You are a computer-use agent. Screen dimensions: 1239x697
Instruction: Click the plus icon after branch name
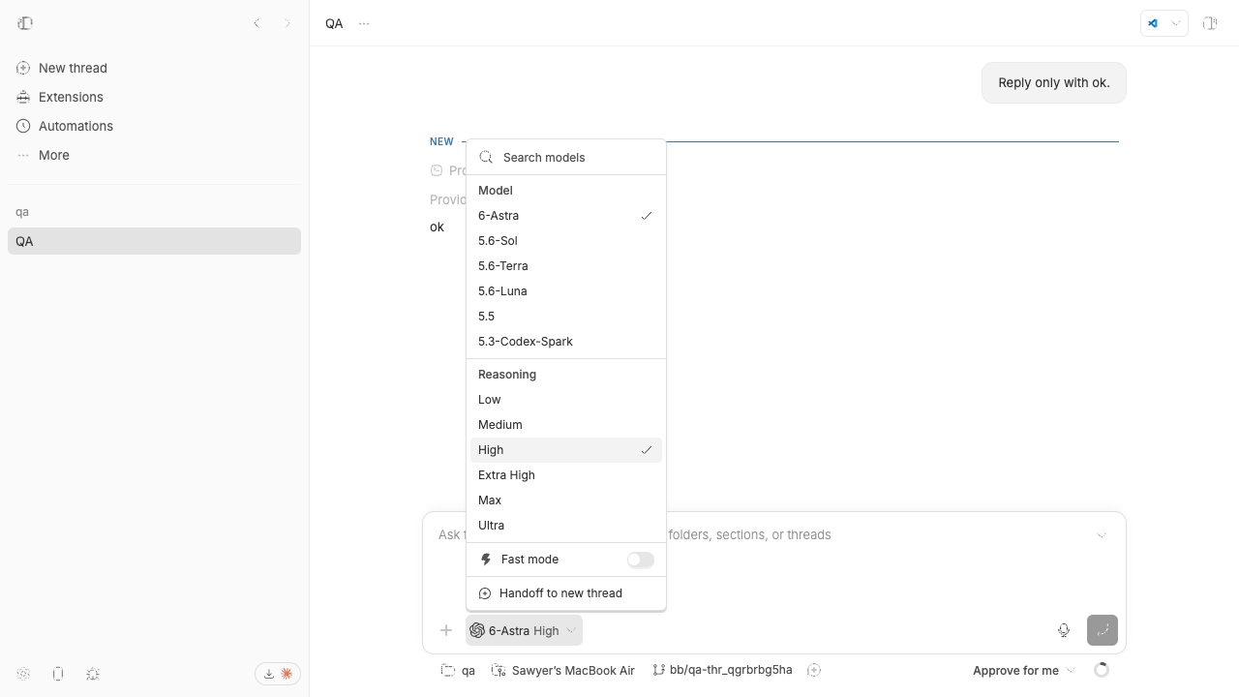click(x=814, y=670)
